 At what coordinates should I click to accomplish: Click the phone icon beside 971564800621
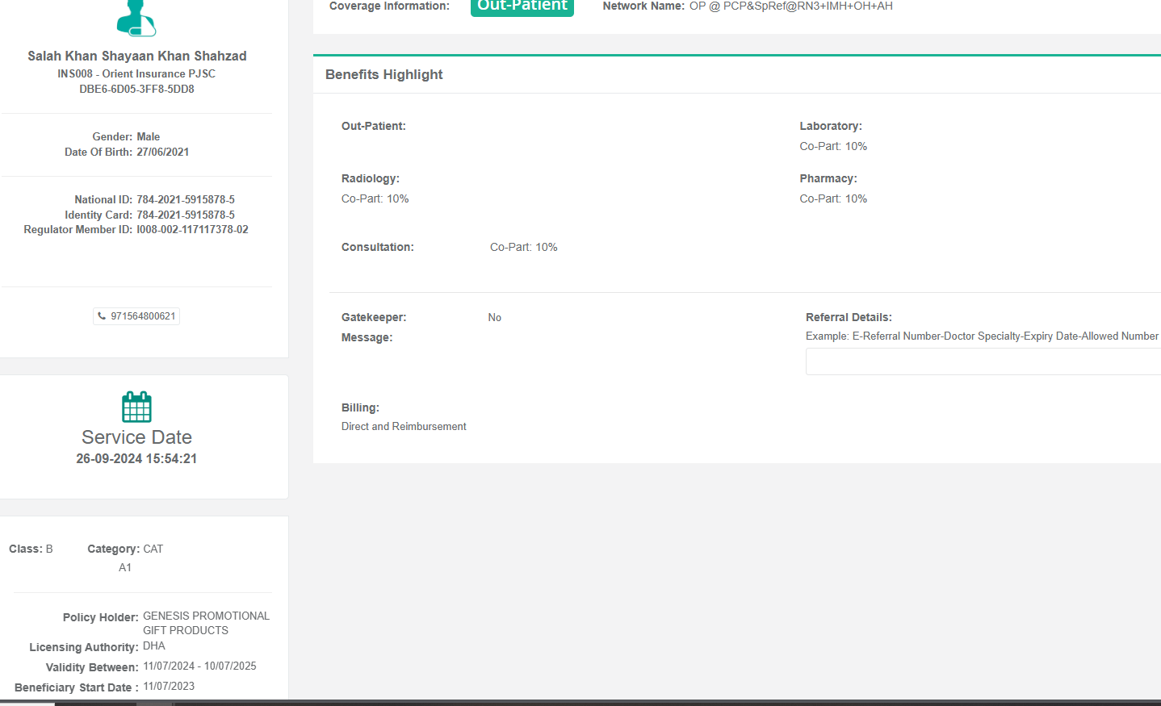102,316
